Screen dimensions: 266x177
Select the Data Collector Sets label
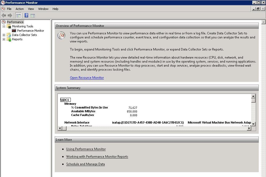click(24, 35)
